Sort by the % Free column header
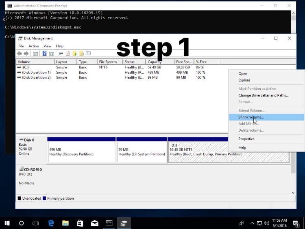The image size is (305, 229). click(x=207, y=62)
